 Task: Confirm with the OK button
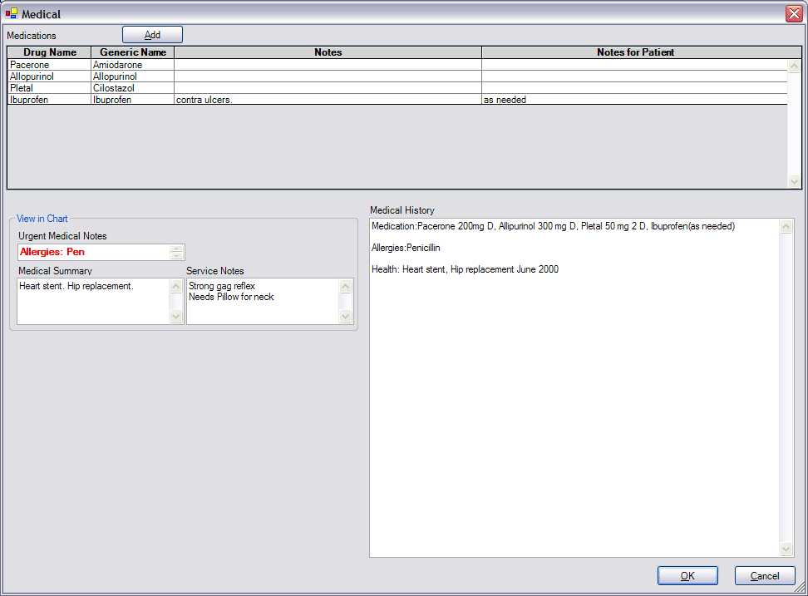coord(687,575)
